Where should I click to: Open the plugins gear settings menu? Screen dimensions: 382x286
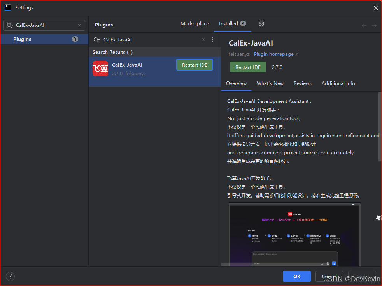pyautogui.click(x=261, y=24)
